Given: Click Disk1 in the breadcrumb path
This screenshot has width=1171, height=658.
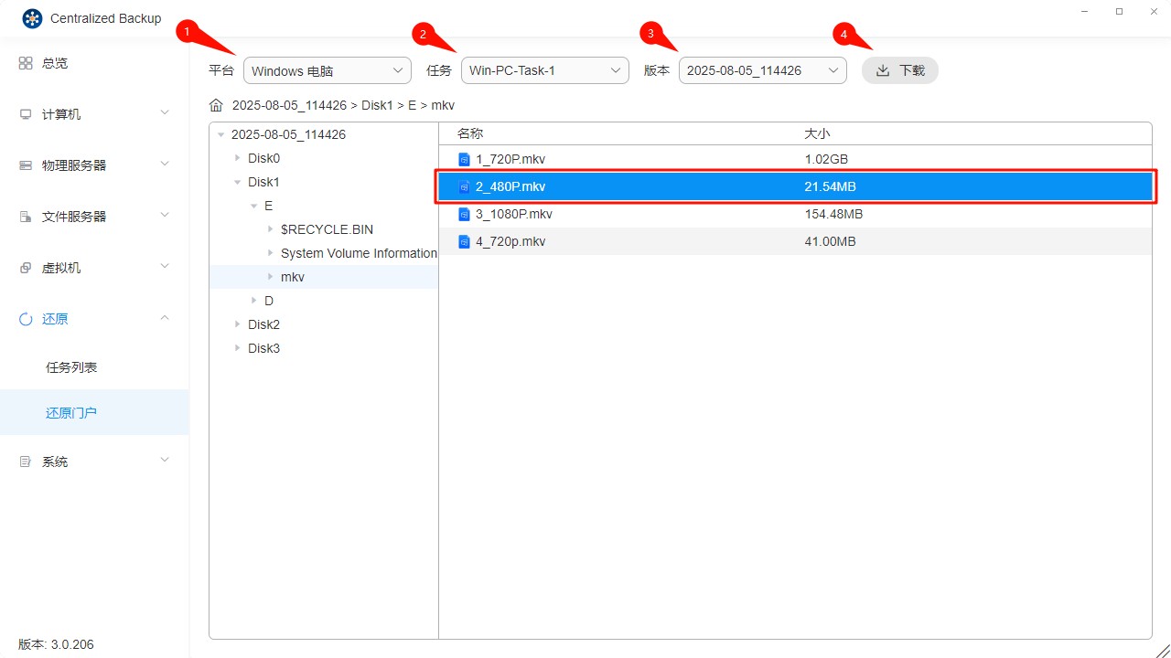Looking at the screenshot, I should [x=378, y=104].
